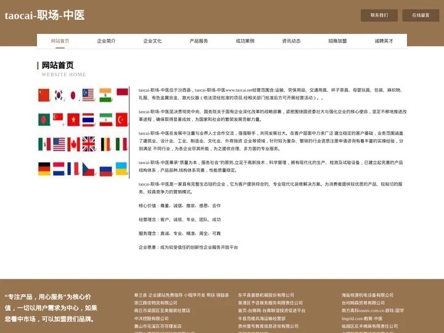444x333 pixels.
Task: Click the Canada maple leaf flag
Action: click(73, 144)
